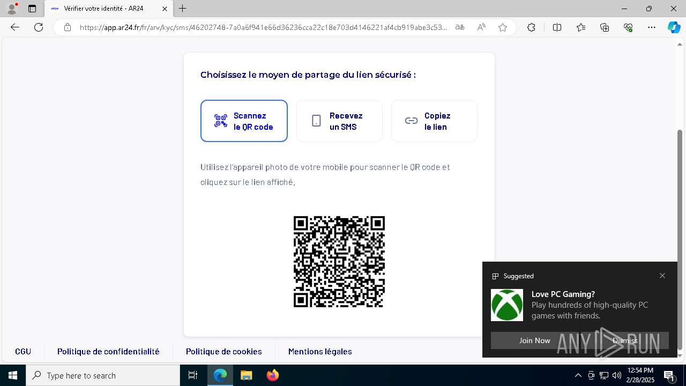Click the page vertical scrollbar

point(680,240)
